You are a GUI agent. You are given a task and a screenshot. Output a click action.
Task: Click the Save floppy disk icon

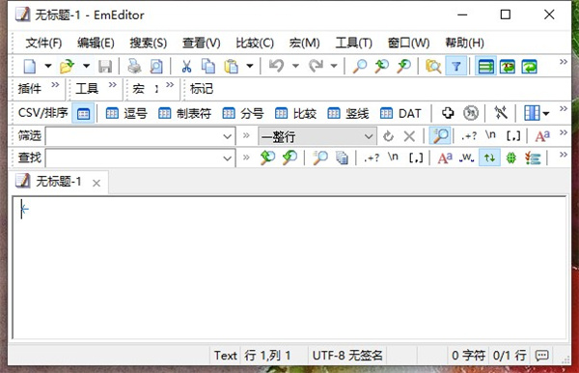click(x=105, y=67)
